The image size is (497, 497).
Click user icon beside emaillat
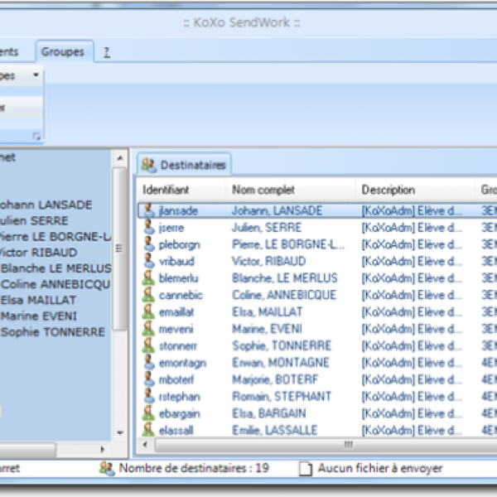tap(148, 312)
